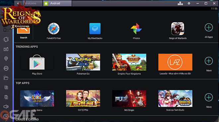Screen dimensions: 219x122
Task: Open settings gear in title bar
Action: 189,3
